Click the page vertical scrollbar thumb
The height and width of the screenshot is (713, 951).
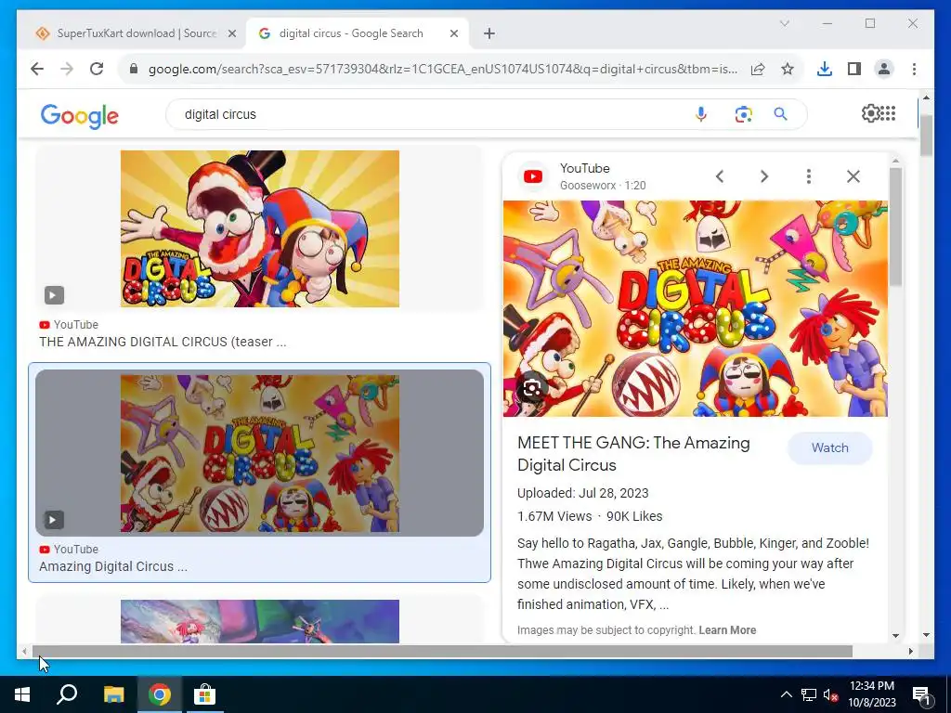coord(926,135)
